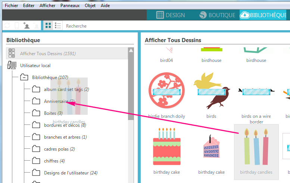Switch to the BOUTIQUE tab
This screenshot has width=290, height=183.
tap(217, 15)
